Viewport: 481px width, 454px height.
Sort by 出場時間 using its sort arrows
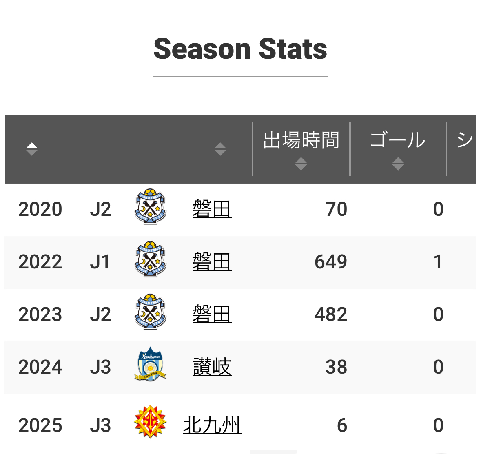(301, 164)
